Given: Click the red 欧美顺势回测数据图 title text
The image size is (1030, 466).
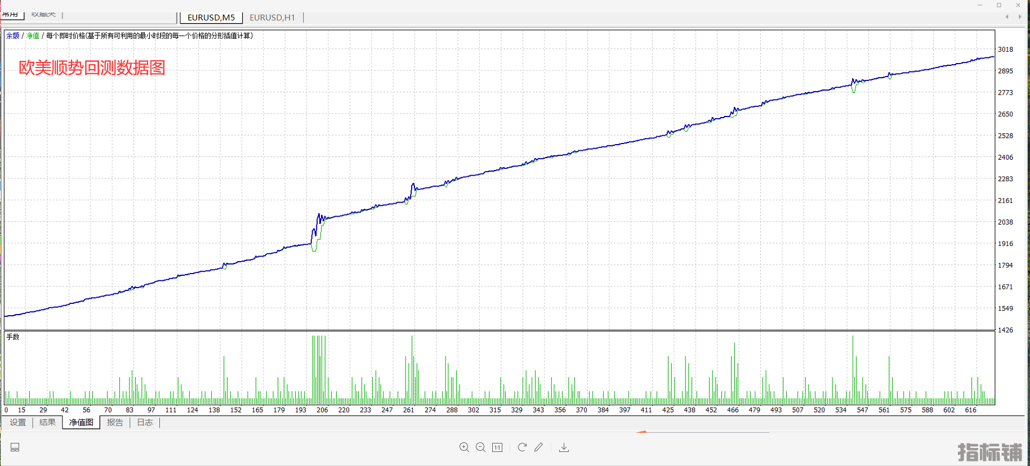Looking at the screenshot, I should (92, 68).
